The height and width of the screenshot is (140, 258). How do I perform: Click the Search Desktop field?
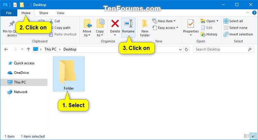point(224,49)
